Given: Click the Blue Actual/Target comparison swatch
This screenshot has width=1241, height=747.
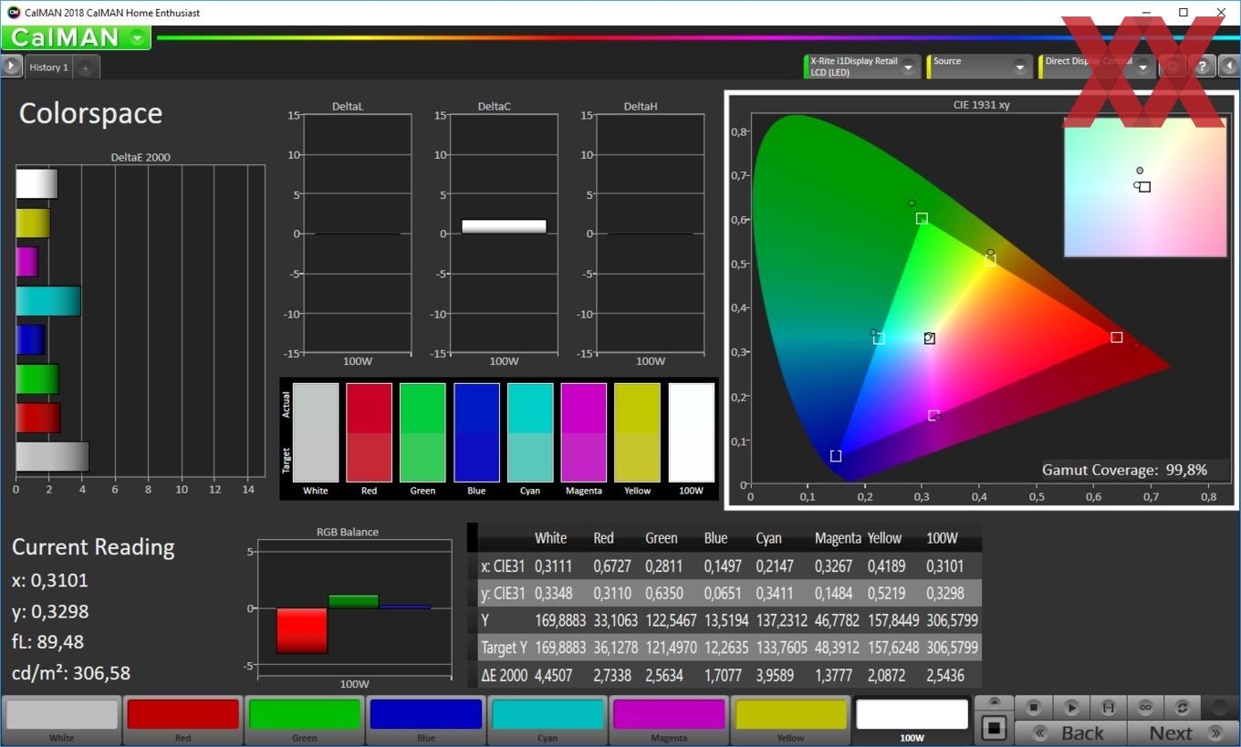Looking at the screenshot, I should point(476,432).
